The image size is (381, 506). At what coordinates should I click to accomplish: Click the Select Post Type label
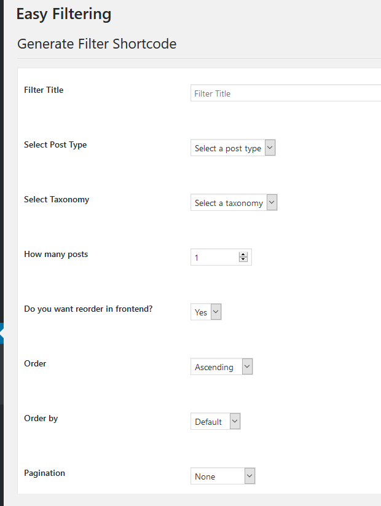coord(55,145)
